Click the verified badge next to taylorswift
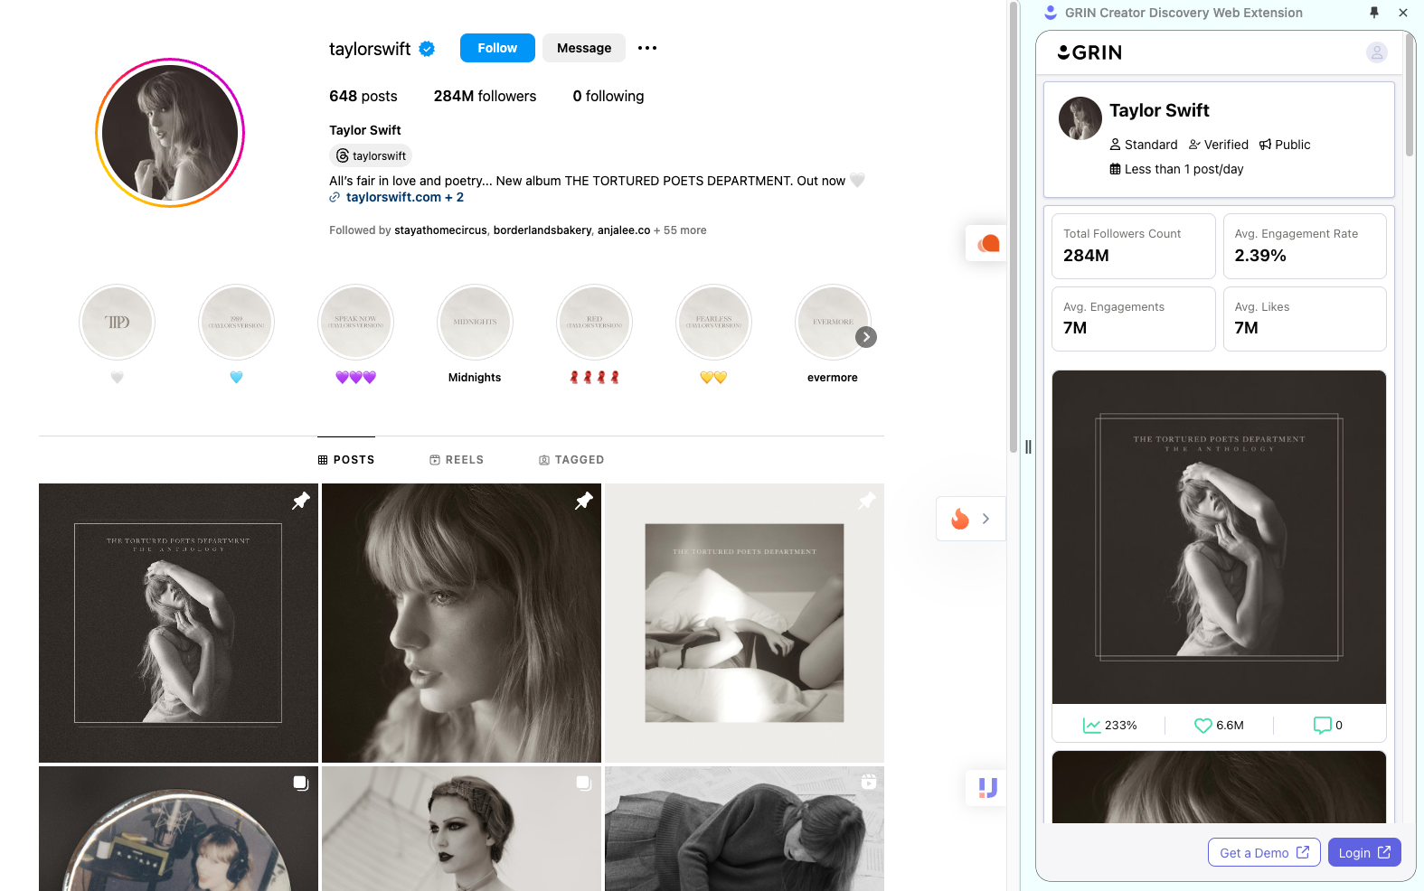The image size is (1424, 891). pyautogui.click(x=427, y=49)
